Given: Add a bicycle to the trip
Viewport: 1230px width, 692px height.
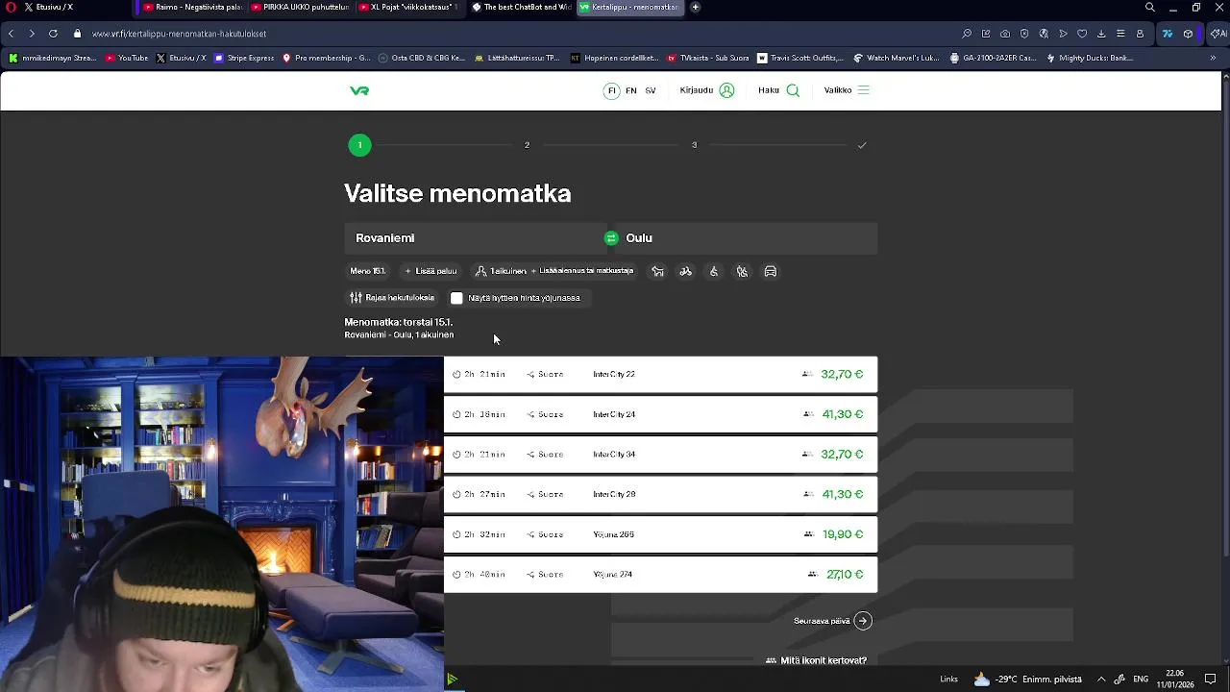Looking at the screenshot, I should (x=685, y=271).
